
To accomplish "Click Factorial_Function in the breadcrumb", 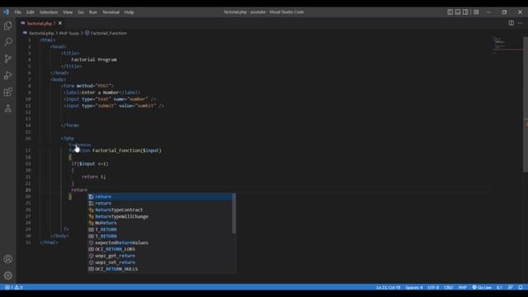I will click(x=108, y=33).
